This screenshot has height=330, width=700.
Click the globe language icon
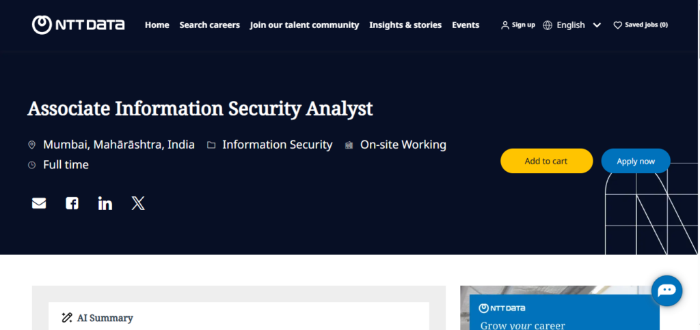[x=548, y=25]
